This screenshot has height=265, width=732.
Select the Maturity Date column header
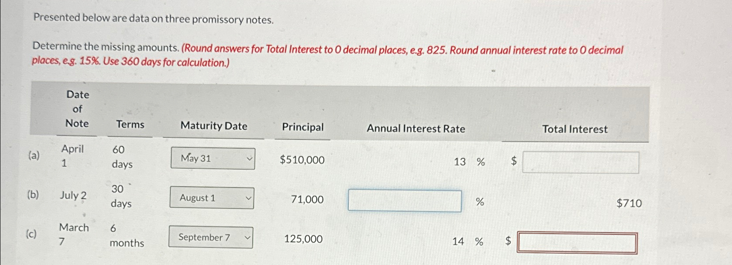tap(214, 126)
